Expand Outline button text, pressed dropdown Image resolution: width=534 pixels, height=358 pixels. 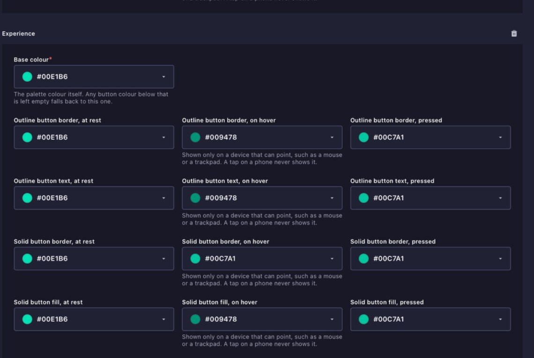(x=500, y=198)
